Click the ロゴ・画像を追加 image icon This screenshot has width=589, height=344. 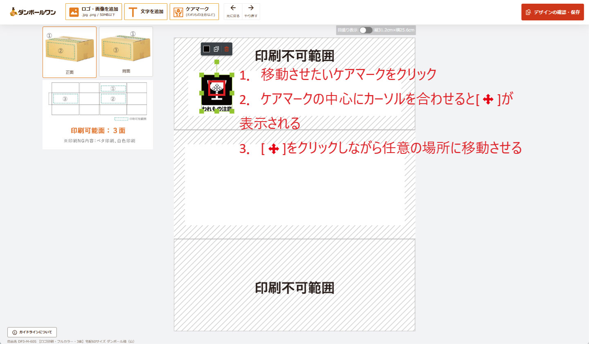(74, 12)
